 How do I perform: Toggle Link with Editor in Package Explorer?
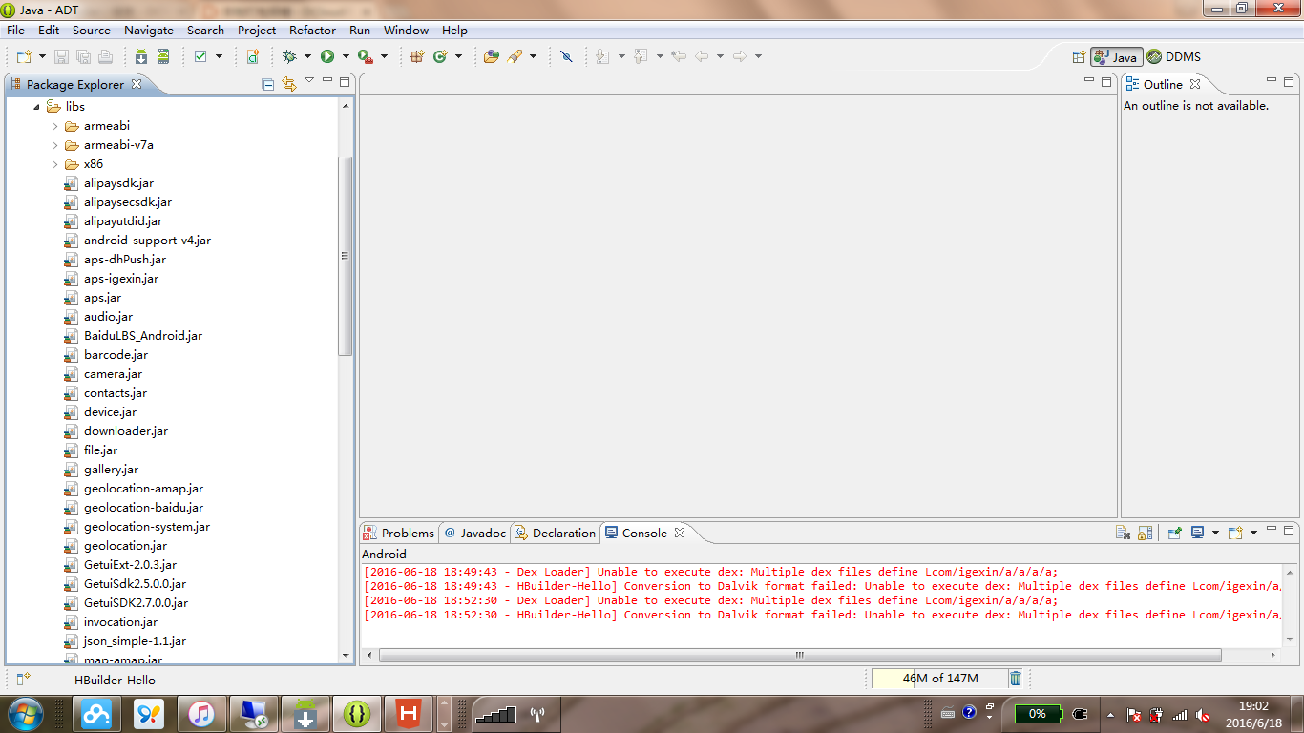click(289, 84)
